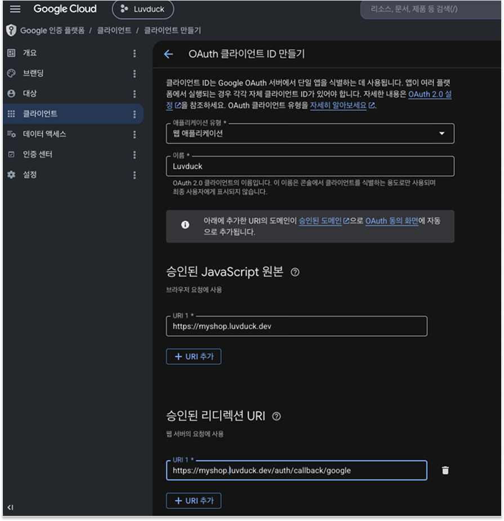Click the 인증 센터 checkbox icon

(11, 154)
